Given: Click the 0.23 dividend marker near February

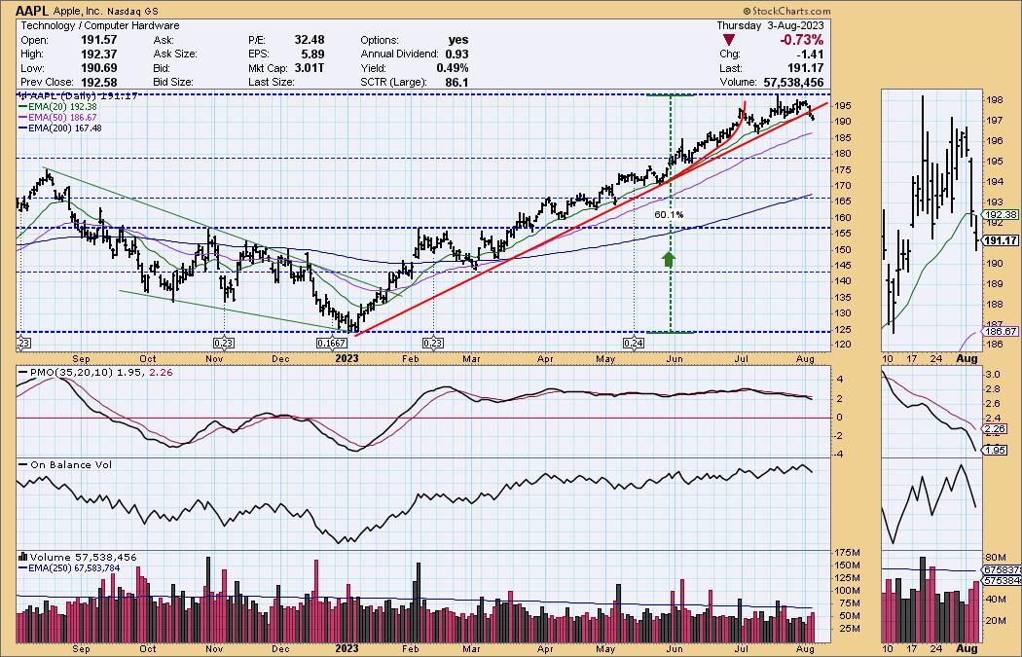Looking at the screenshot, I should [x=433, y=343].
